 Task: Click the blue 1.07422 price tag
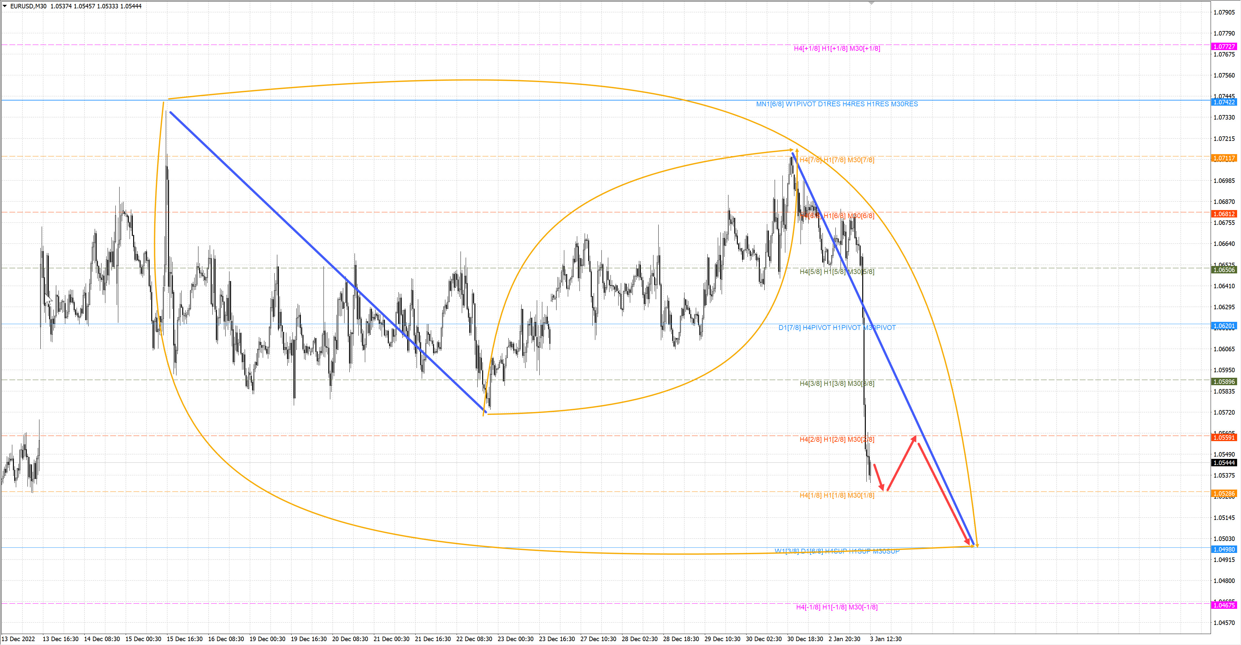pyautogui.click(x=1224, y=102)
